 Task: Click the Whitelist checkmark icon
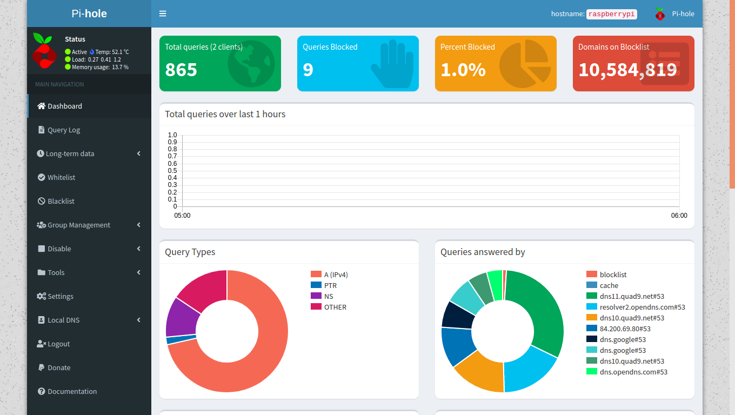coord(42,177)
